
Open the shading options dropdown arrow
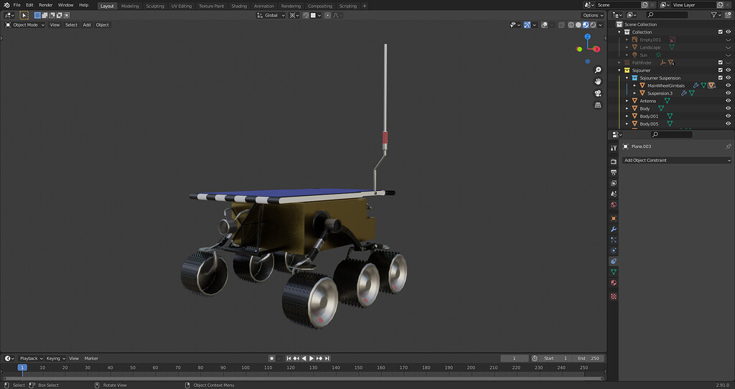pyautogui.click(x=601, y=25)
